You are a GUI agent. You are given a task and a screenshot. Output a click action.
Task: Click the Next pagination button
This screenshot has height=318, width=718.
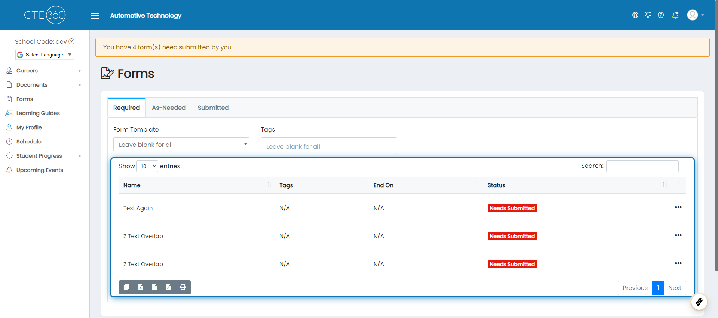click(675, 288)
